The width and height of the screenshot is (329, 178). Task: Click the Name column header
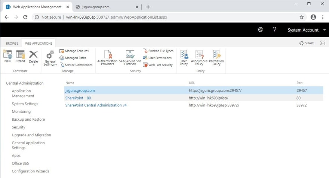point(70,83)
